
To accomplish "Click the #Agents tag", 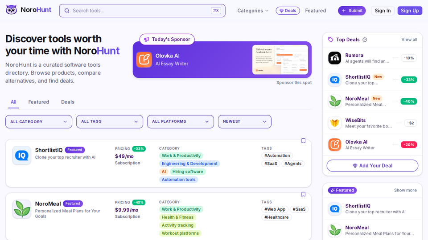I will [293, 164].
